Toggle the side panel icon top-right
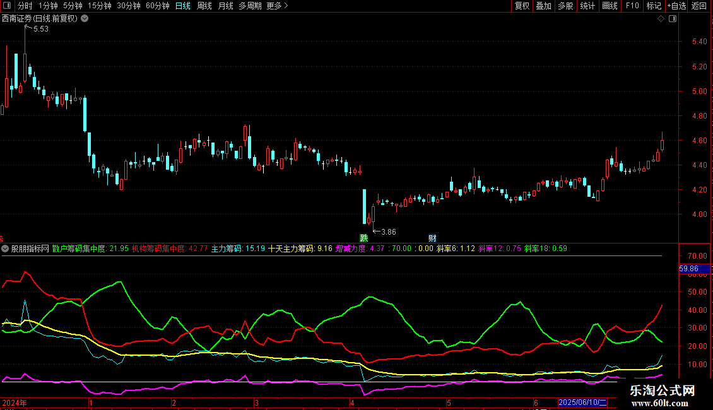 coord(673,19)
